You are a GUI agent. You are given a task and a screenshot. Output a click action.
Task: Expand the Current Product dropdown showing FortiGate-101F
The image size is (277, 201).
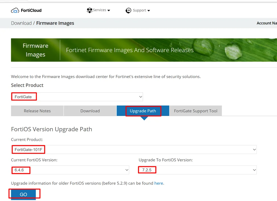[x=134, y=149]
